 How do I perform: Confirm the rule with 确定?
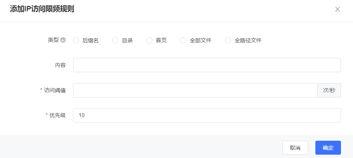coord(328,148)
